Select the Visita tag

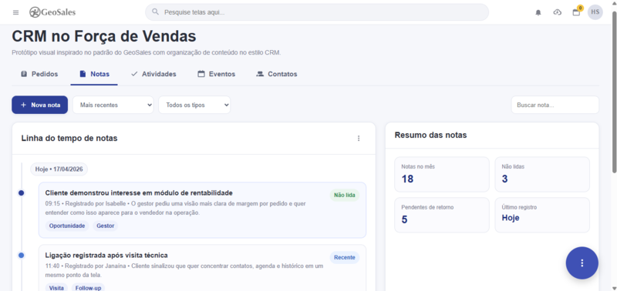56,288
